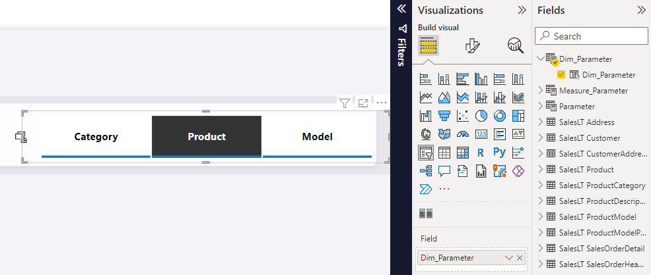Expand SalesLT Product table
The height and width of the screenshot is (275, 651).
point(540,170)
